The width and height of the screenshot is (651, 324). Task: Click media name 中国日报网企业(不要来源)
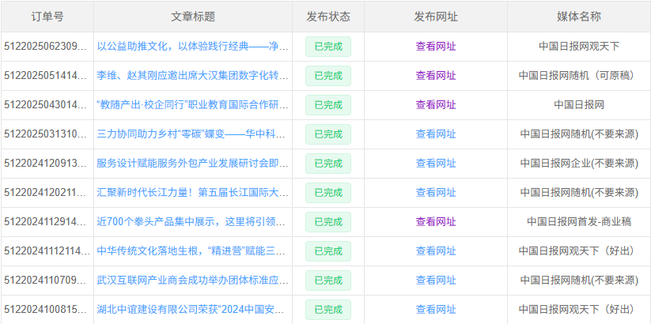579,164
